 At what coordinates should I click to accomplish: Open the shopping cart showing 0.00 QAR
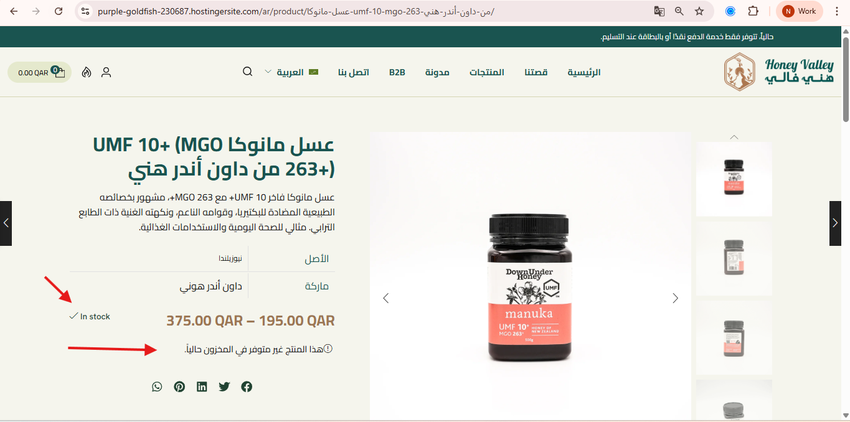click(x=39, y=72)
